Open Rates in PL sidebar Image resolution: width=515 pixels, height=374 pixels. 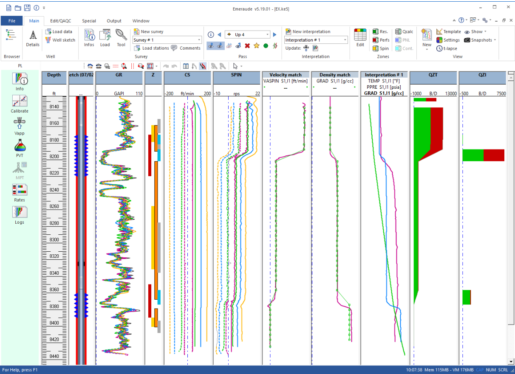pos(20,193)
